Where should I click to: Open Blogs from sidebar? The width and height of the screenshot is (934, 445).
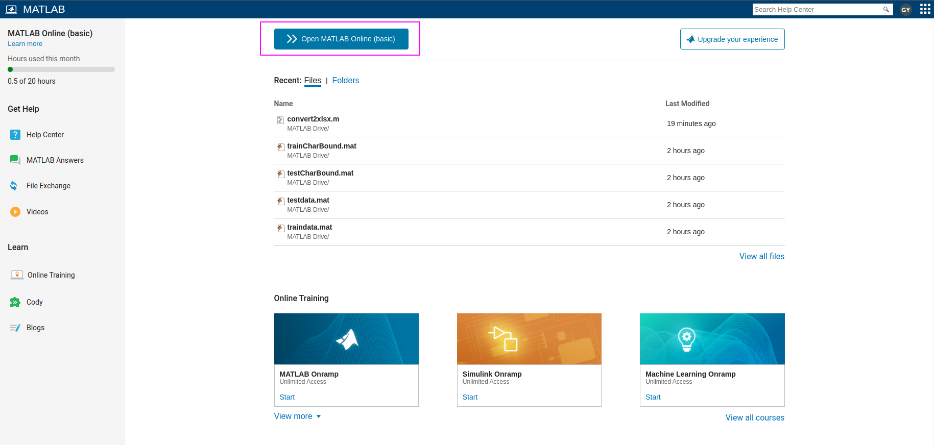tap(35, 328)
